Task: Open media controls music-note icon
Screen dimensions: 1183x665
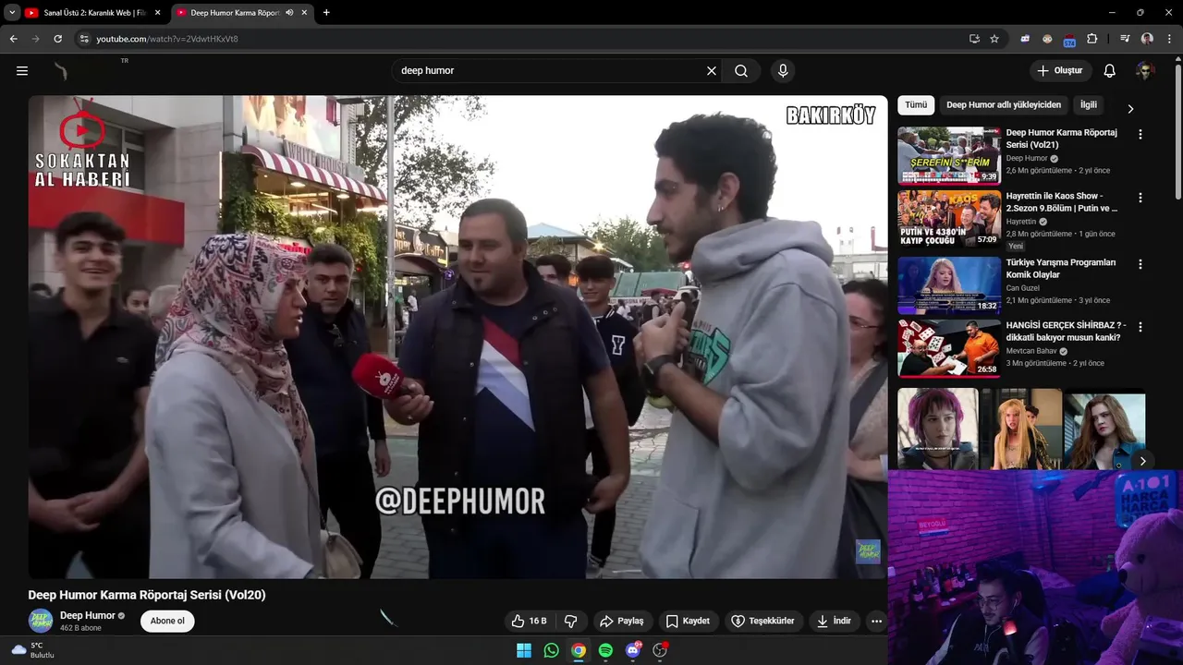Action: pyautogui.click(x=1125, y=39)
